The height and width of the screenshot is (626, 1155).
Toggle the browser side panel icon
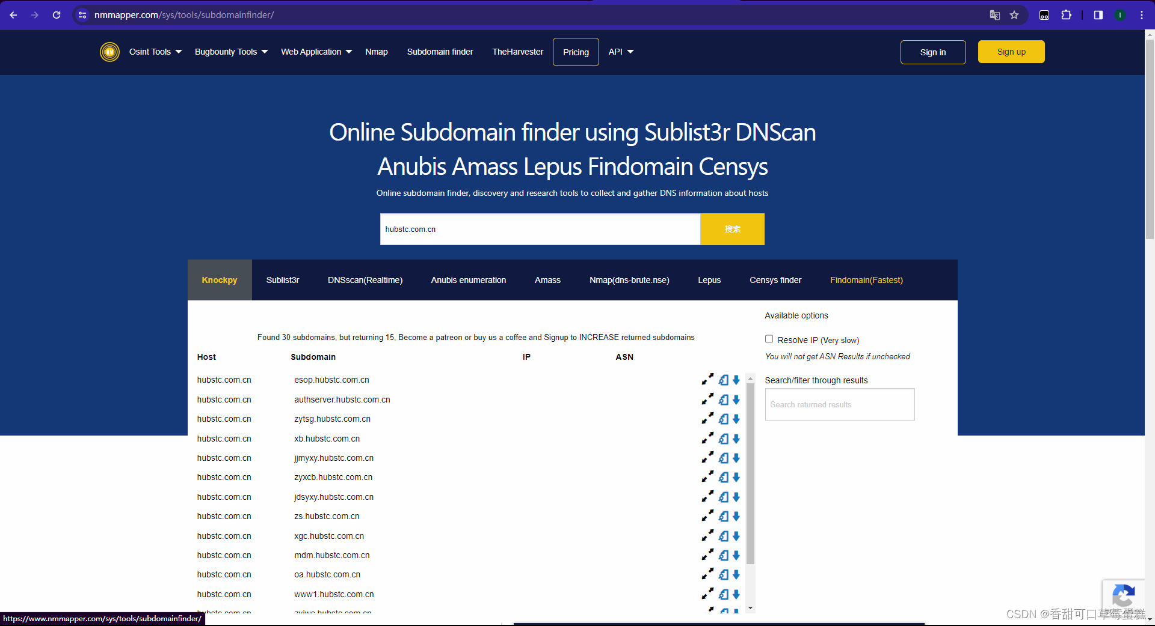click(x=1098, y=15)
